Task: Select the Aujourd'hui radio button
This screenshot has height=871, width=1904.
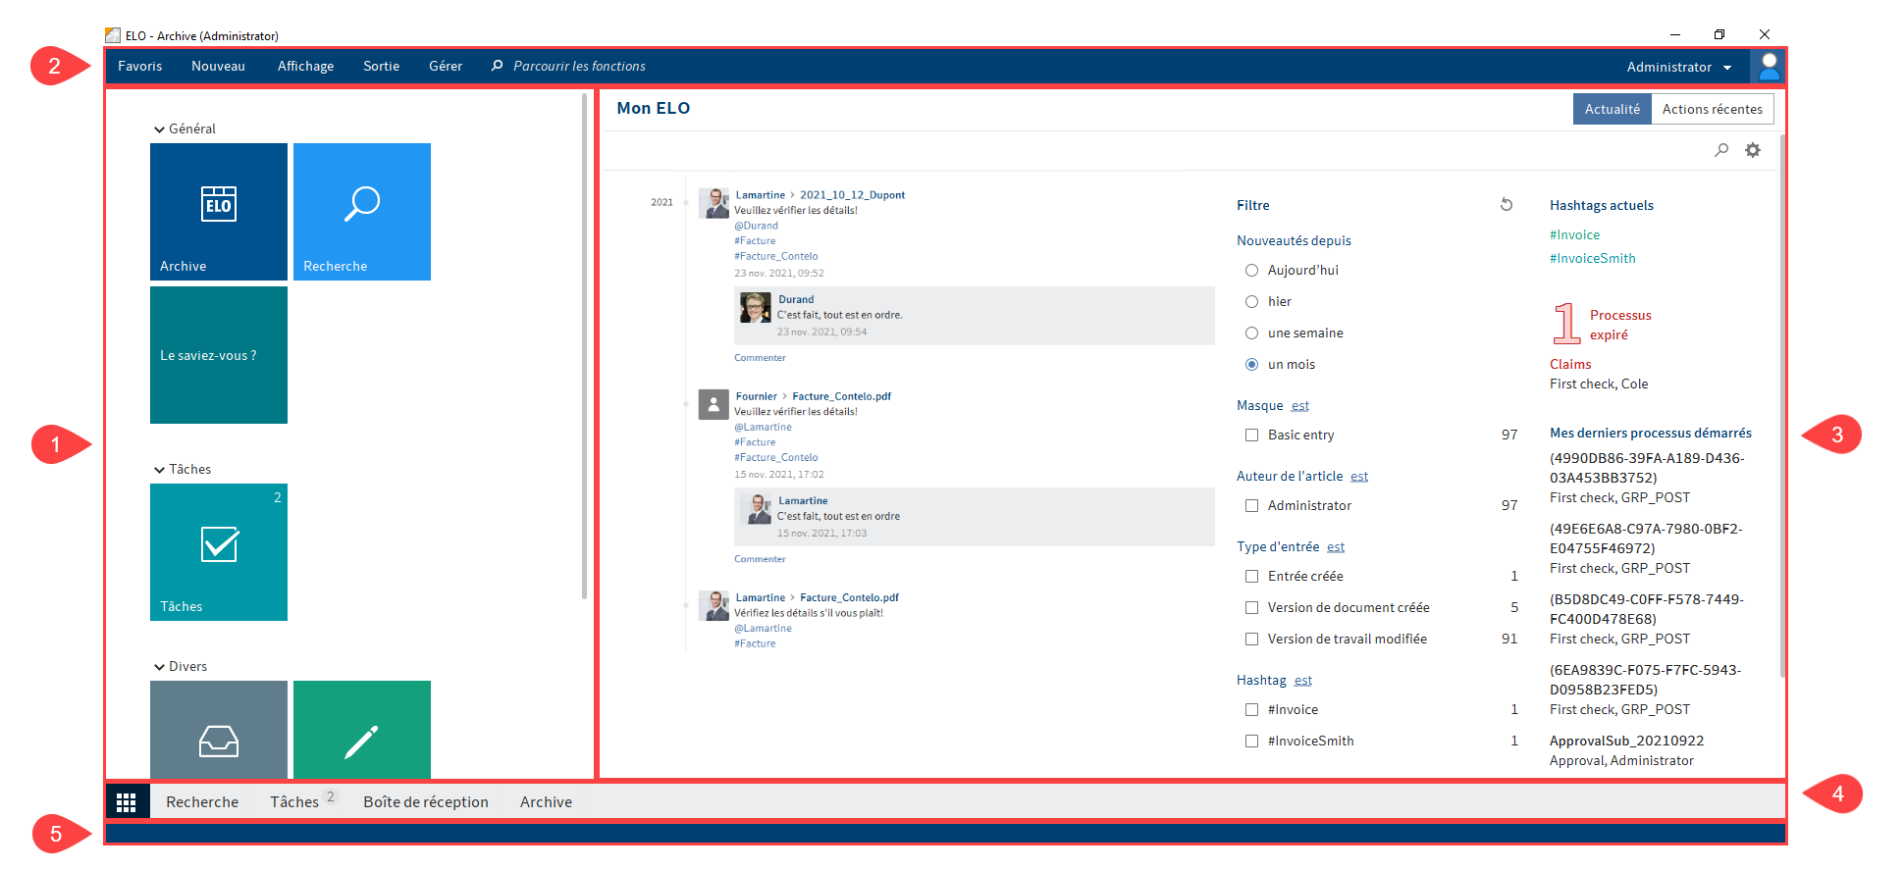Action: click(1251, 270)
